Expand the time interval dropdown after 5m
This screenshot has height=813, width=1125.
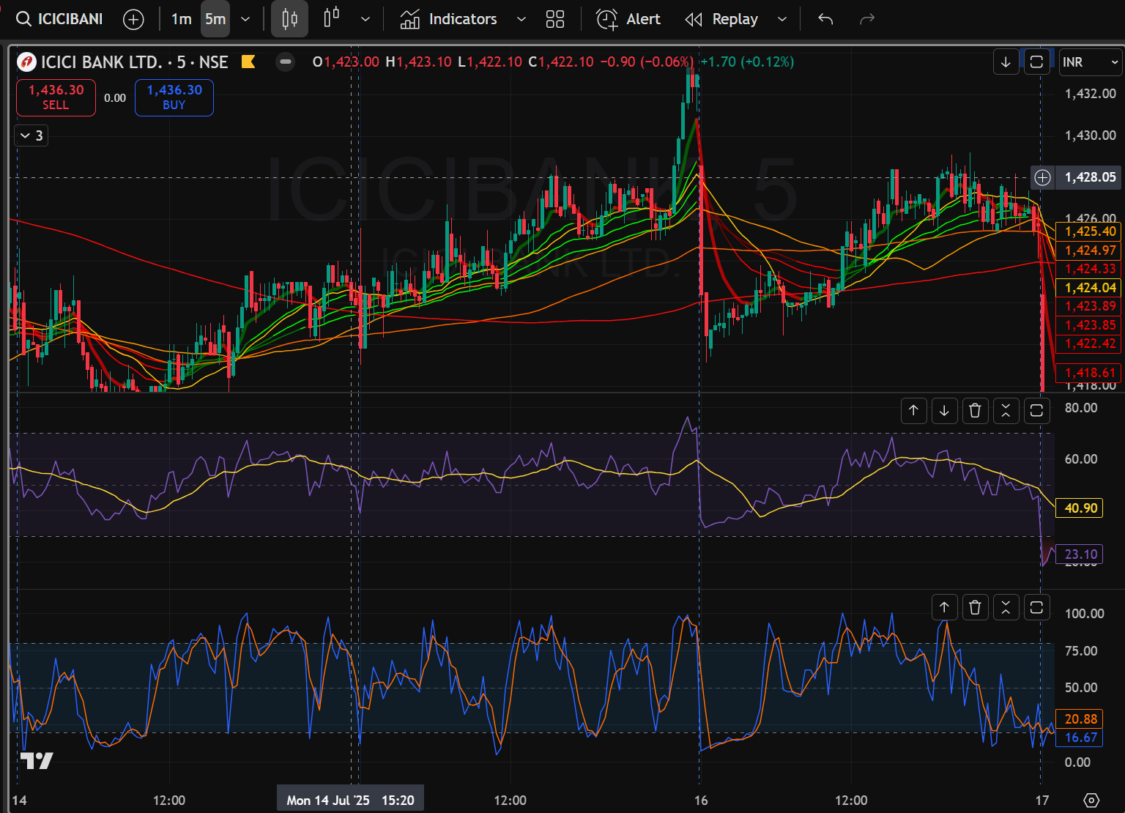pos(245,20)
